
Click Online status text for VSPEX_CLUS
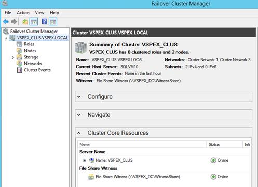[x=223, y=160]
